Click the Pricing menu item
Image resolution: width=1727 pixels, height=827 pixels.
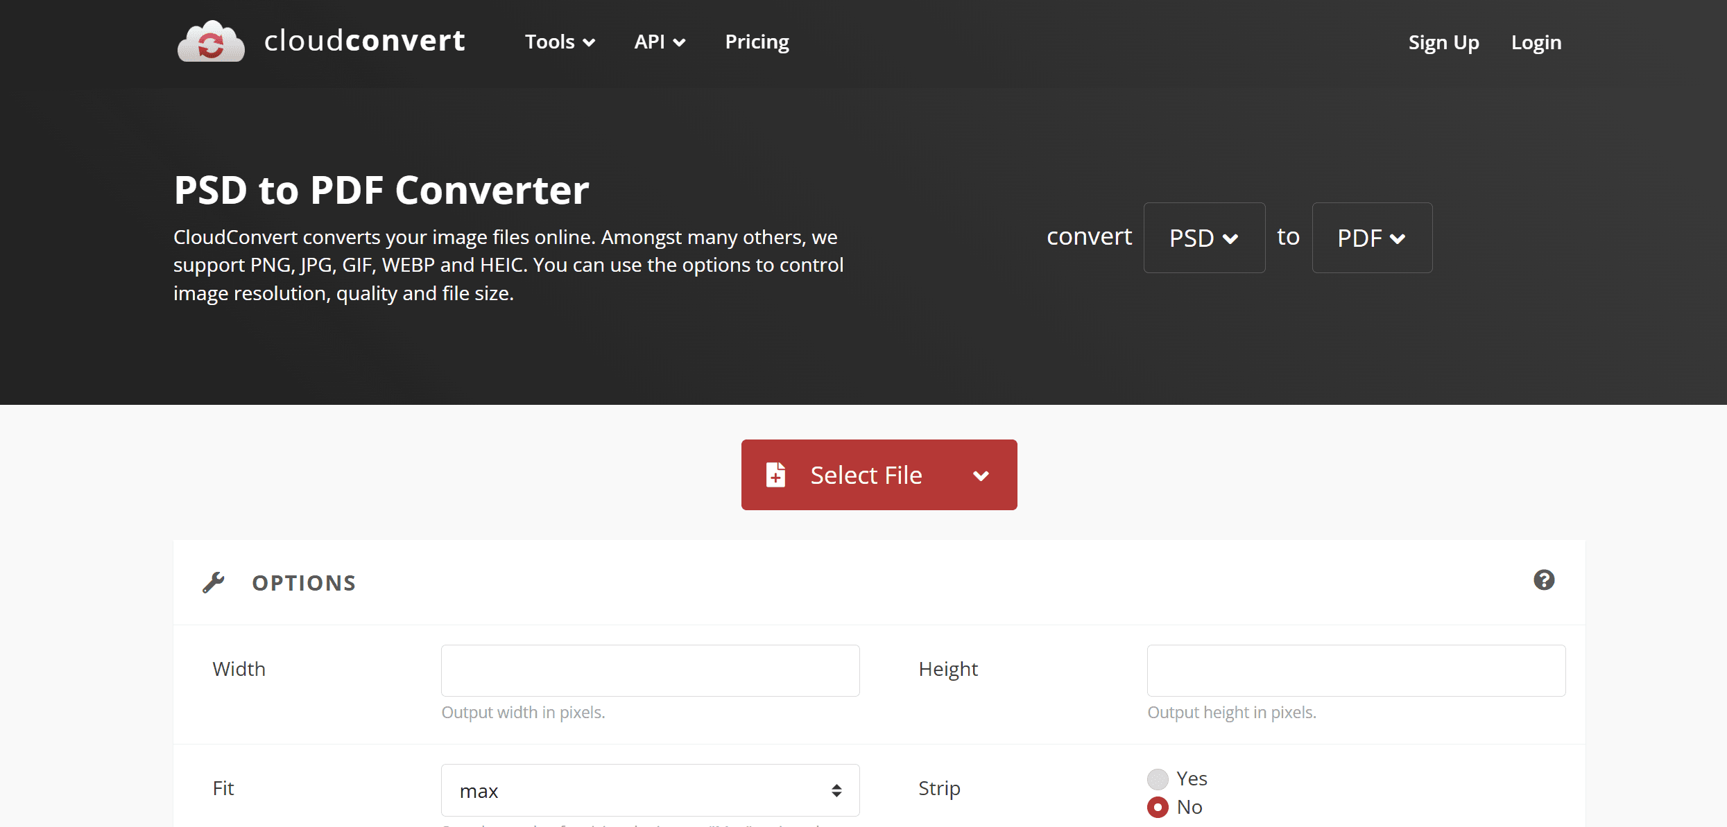[758, 42]
